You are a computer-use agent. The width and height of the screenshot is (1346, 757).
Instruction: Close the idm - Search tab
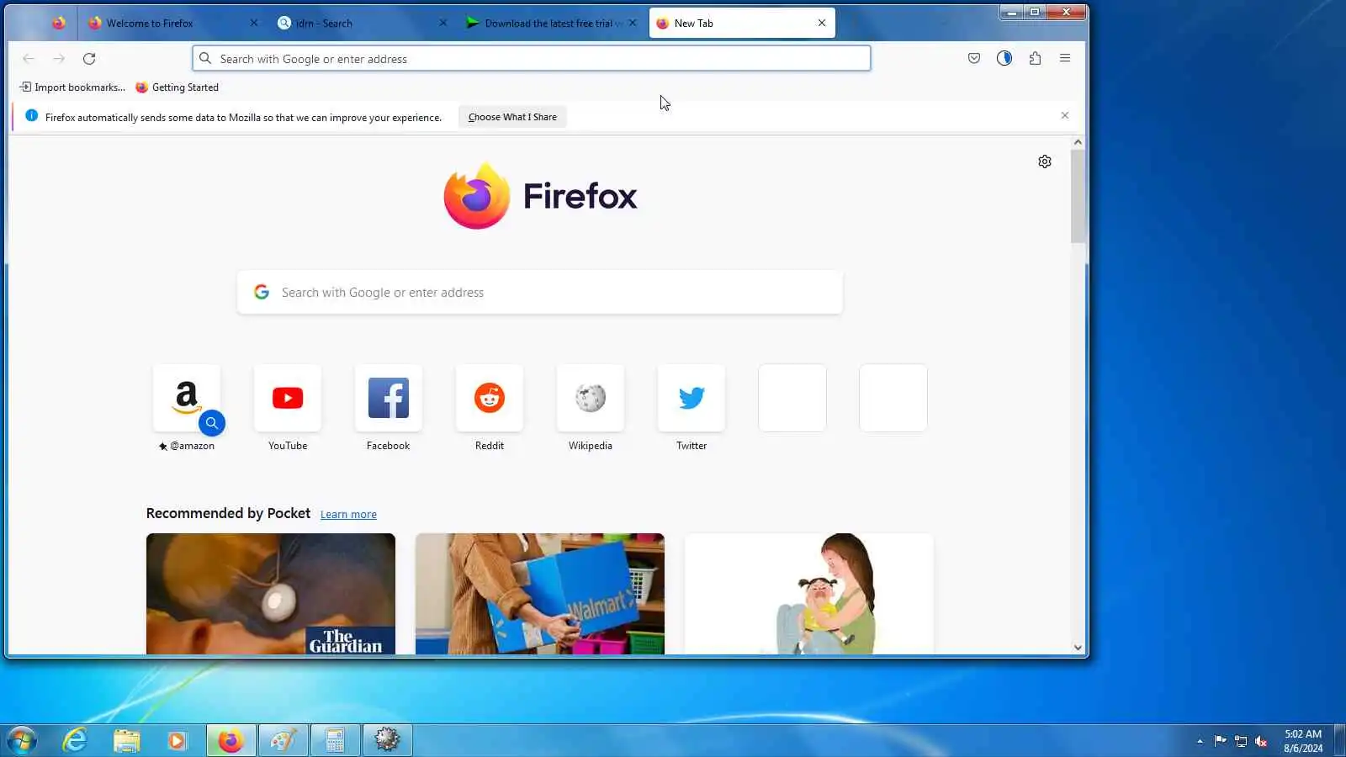pos(443,24)
